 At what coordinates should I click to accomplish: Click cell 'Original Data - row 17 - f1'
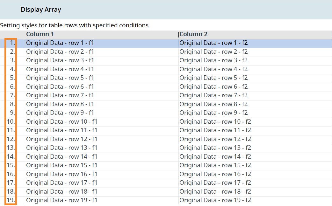point(61,183)
